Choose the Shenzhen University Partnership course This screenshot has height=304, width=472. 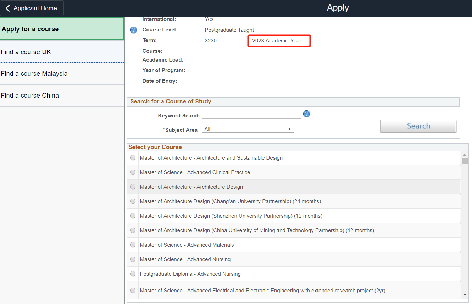(x=133, y=216)
